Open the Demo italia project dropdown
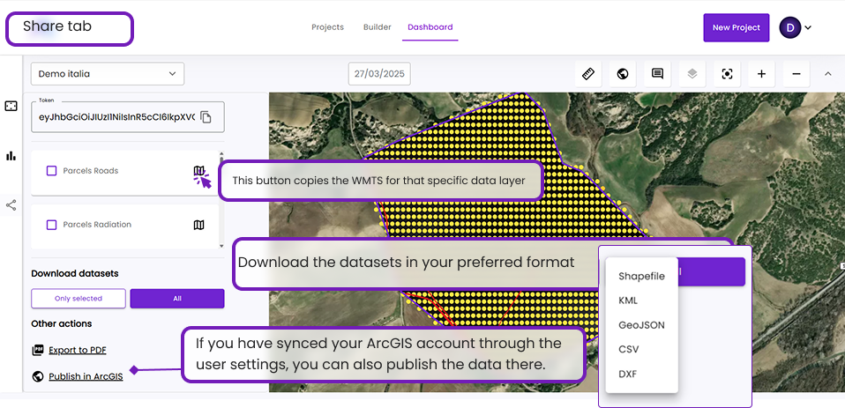 pos(108,74)
